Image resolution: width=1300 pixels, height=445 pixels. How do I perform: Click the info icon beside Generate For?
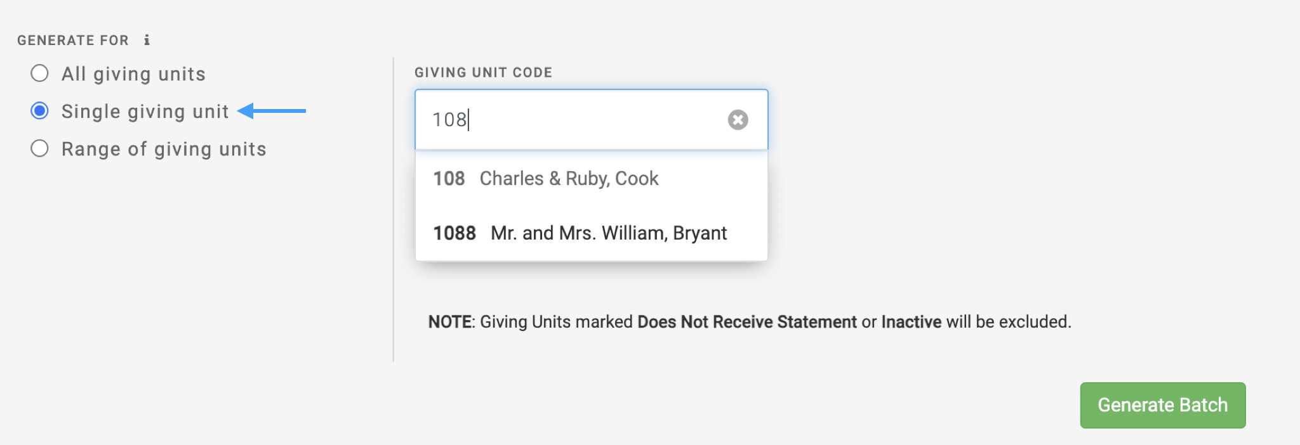(147, 40)
